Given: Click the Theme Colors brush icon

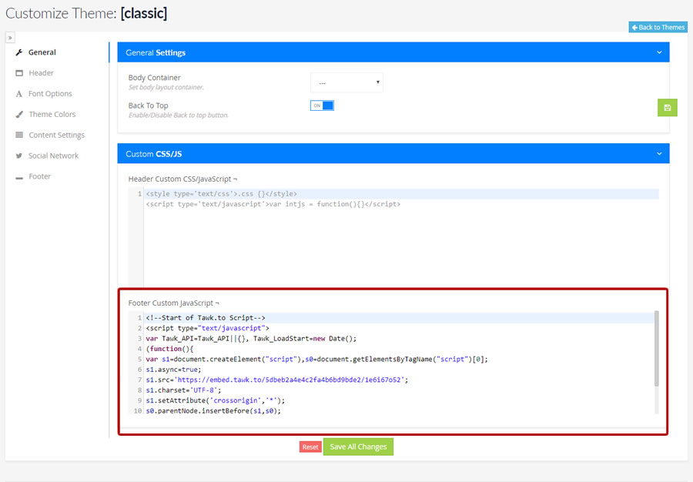Looking at the screenshot, I should coord(19,115).
